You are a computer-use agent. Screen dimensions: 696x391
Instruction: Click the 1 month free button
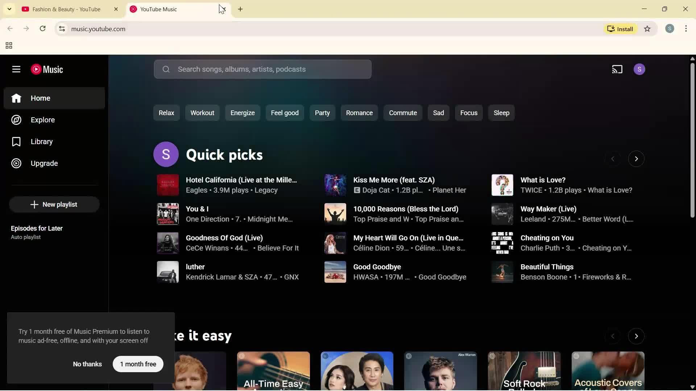coord(138,364)
